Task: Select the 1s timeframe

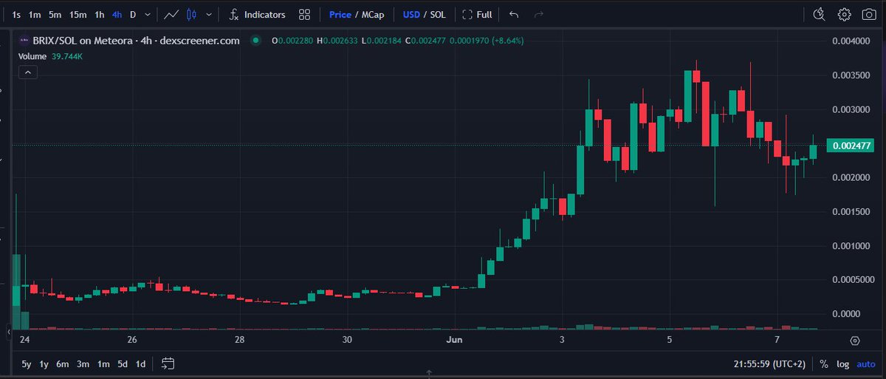Action: pos(16,15)
